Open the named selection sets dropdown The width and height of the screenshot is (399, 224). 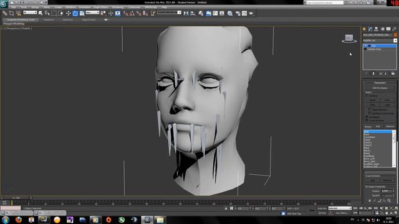[x=169, y=12]
